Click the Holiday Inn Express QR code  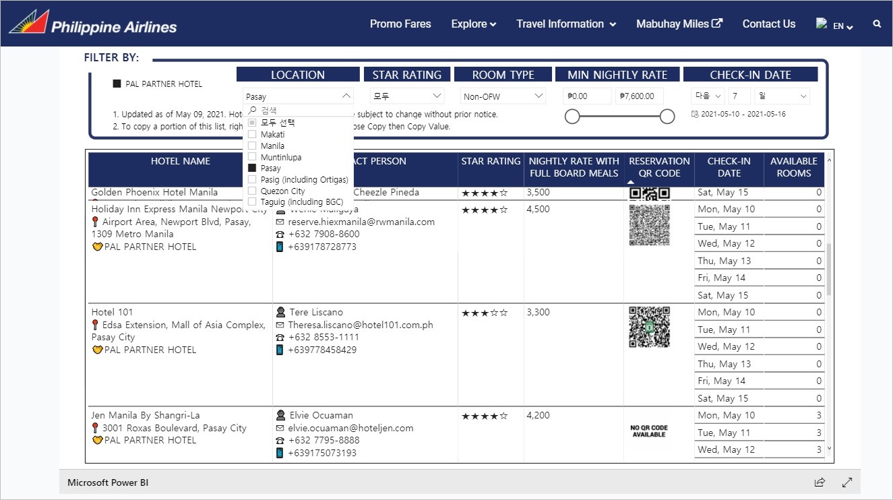(x=649, y=225)
